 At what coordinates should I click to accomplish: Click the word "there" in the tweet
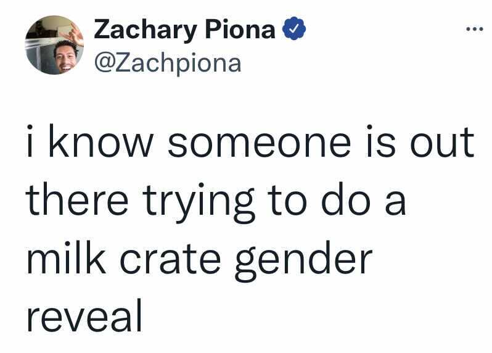pyautogui.click(x=77, y=199)
